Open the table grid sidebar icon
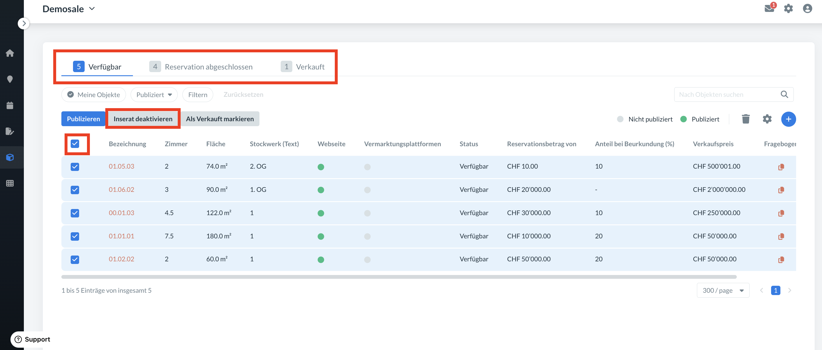Viewport: 822px width, 350px height. coord(10,183)
